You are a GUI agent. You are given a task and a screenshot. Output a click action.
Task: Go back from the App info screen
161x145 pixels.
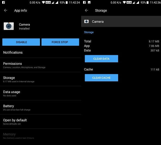tap(5, 10)
